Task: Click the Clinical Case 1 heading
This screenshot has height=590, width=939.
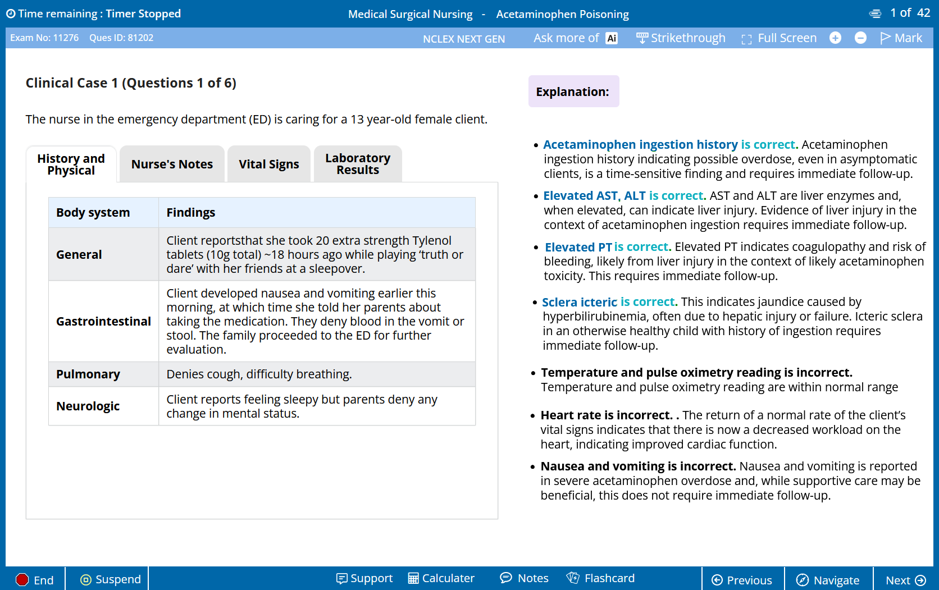Action: [131, 83]
